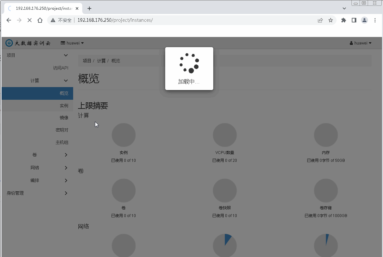Click the VCPU数量 usage pie chart

click(225, 135)
